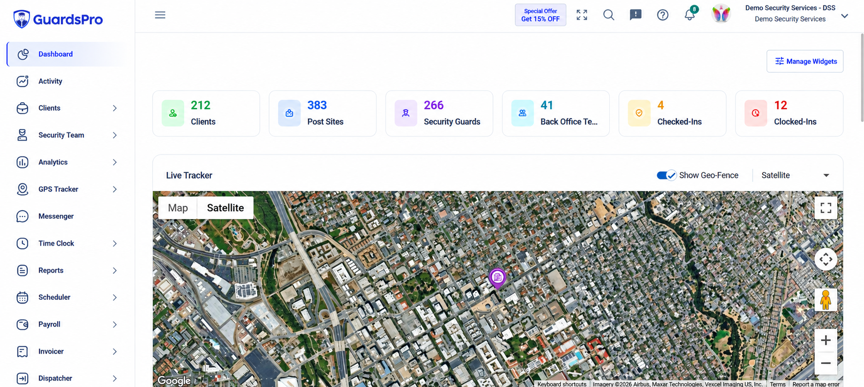
Task: Expand the Time Clock sidebar submenu
Action: pos(115,244)
